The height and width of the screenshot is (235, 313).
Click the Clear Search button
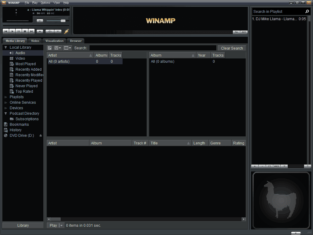[232, 48]
